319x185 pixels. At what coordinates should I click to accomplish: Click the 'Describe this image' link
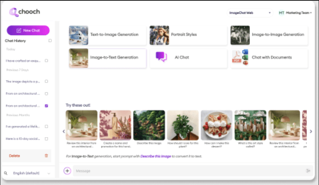click(156, 156)
